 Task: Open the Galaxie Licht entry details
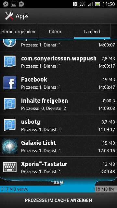point(58,146)
